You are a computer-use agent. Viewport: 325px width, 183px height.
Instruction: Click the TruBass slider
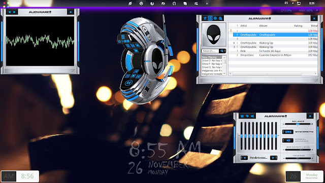[x=298, y=158]
